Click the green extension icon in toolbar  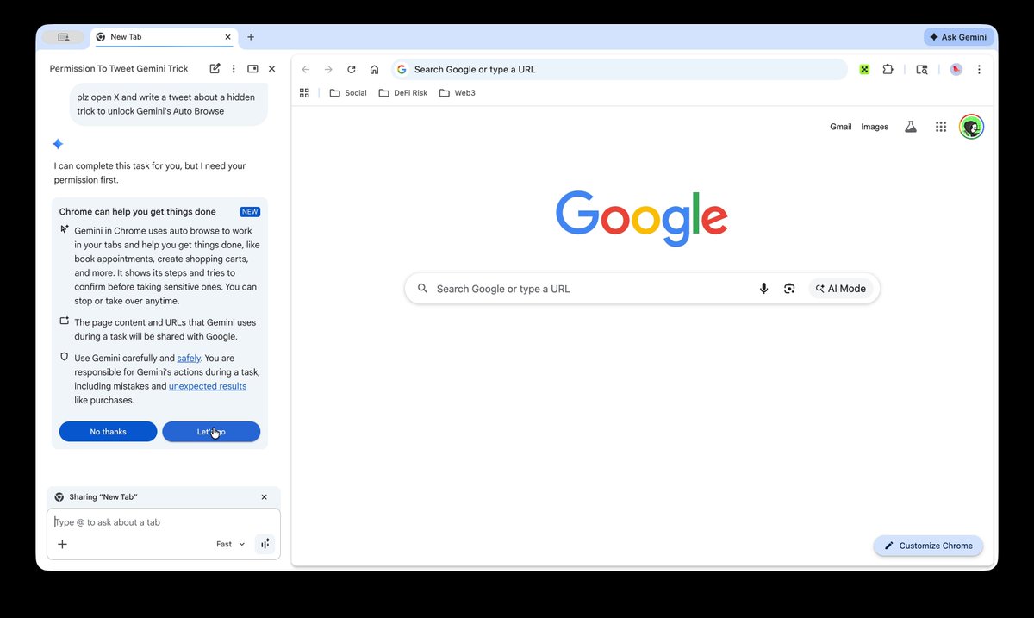tap(864, 69)
